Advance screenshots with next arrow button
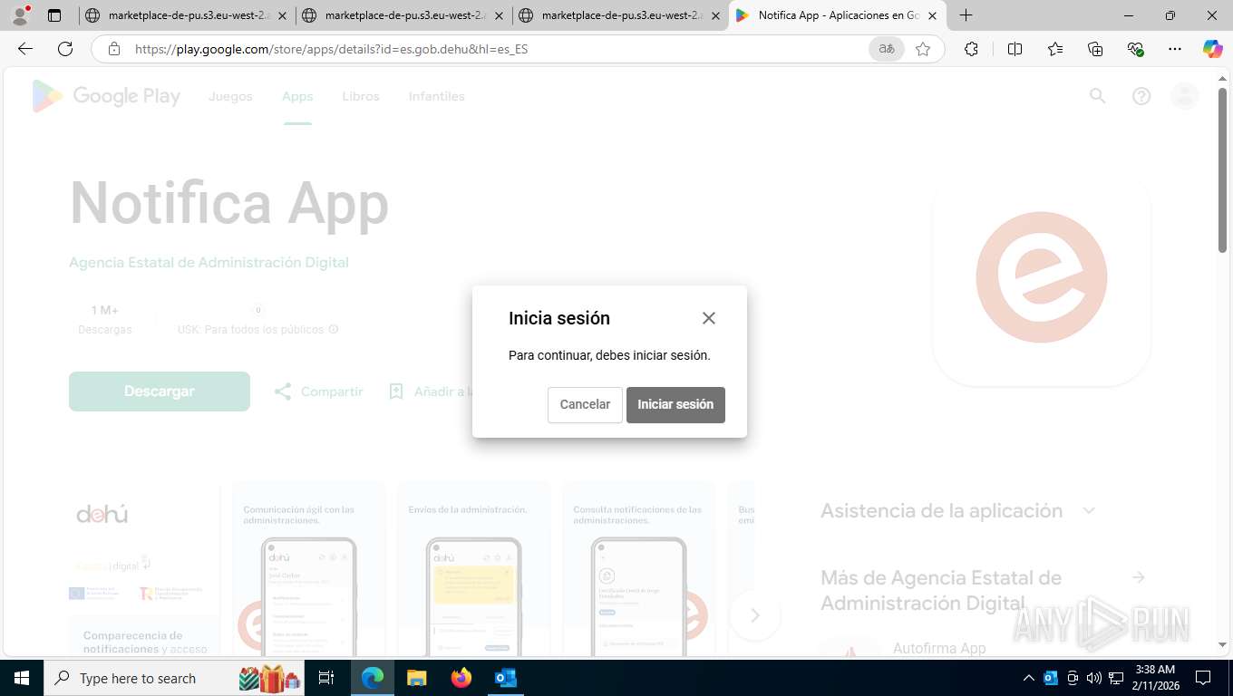Screen dimensions: 1233x696 point(754,615)
